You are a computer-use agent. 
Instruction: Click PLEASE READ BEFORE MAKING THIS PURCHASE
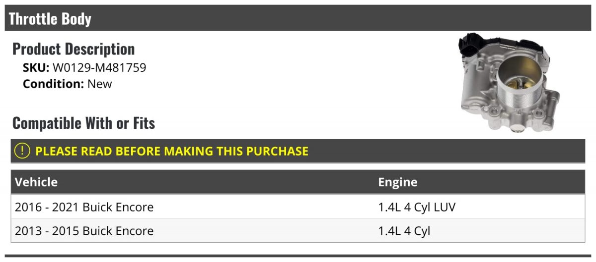pos(172,152)
